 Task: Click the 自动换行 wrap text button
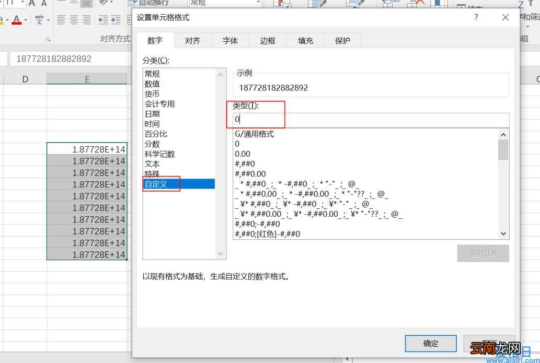pos(148,3)
